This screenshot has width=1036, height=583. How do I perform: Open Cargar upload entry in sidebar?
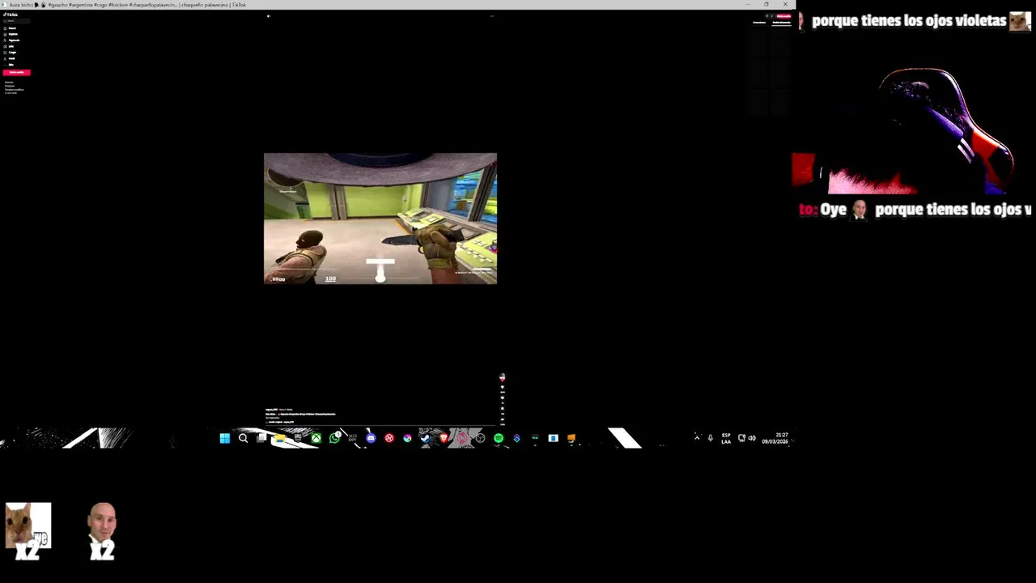(x=11, y=53)
